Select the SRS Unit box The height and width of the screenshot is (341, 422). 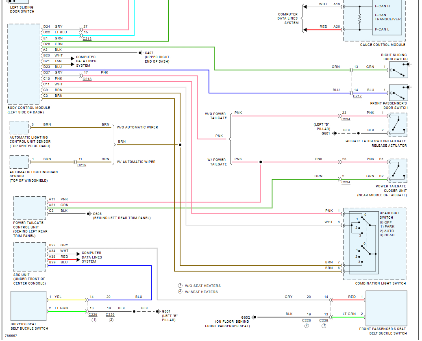pyautogui.click(x=30, y=257)
